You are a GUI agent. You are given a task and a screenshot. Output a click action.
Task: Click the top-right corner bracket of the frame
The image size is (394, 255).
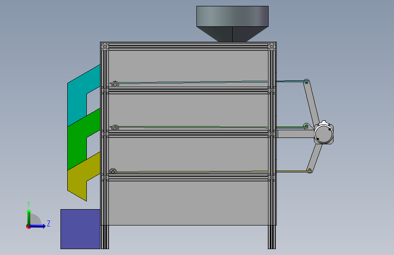tap(272, 46)
